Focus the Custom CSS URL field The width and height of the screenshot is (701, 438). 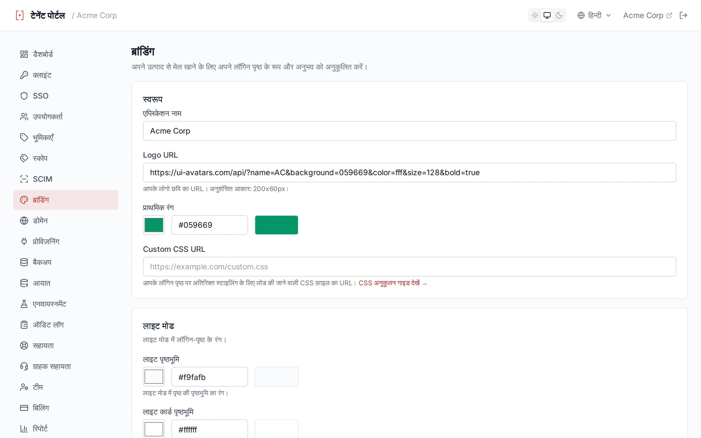[x=409, y=267]
